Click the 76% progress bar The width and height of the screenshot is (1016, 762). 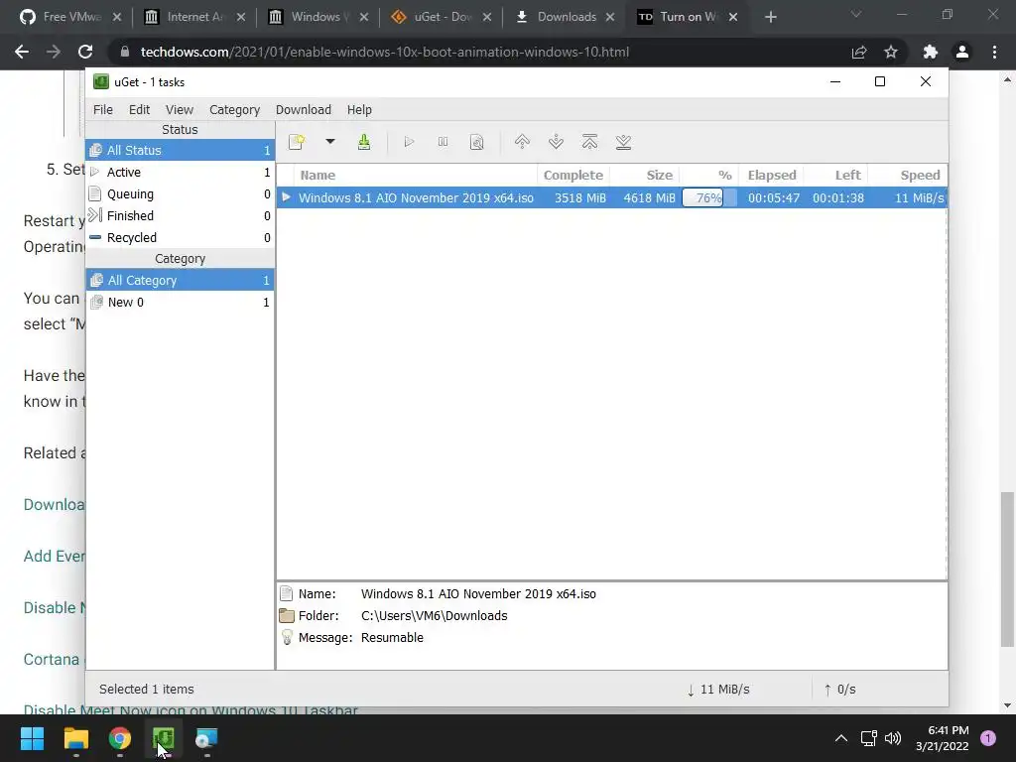[x=708, y=197]
